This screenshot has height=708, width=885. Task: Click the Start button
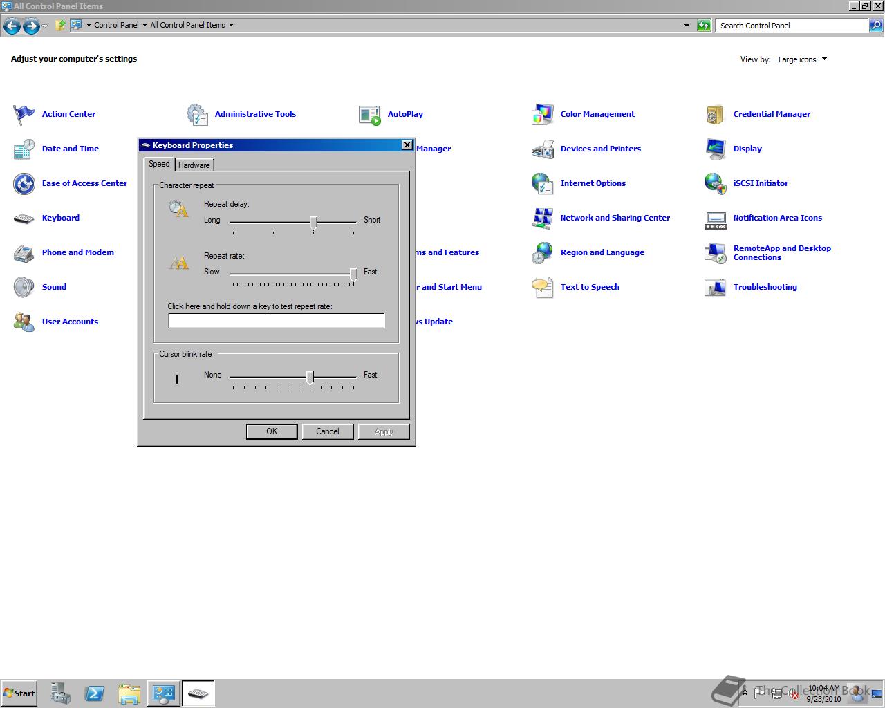coord(19,693)
